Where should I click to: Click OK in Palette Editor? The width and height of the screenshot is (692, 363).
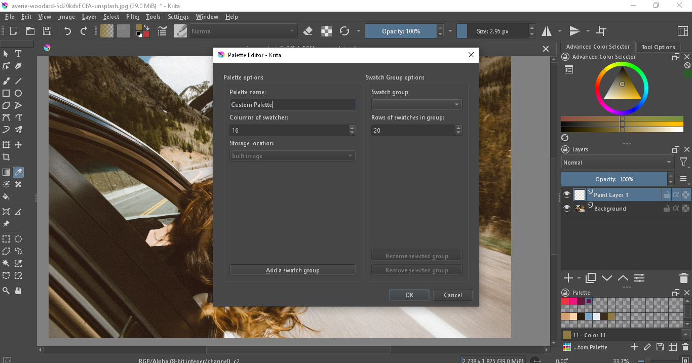click(409, 295)
